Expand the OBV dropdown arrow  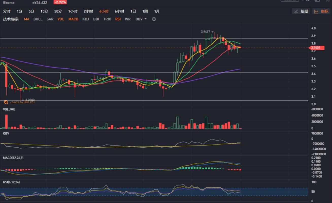click(145, 19)
